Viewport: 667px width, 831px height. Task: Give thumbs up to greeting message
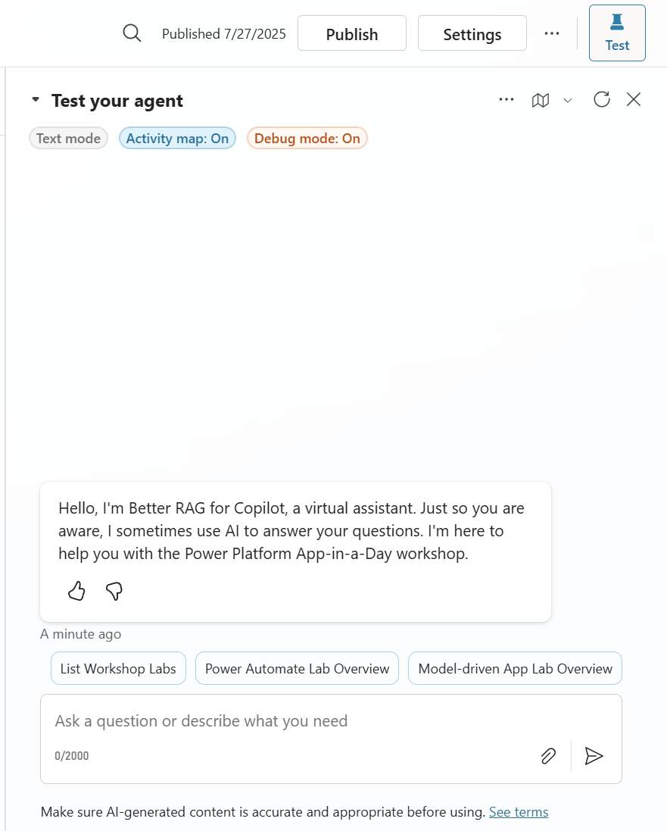(x=76, y=590)
